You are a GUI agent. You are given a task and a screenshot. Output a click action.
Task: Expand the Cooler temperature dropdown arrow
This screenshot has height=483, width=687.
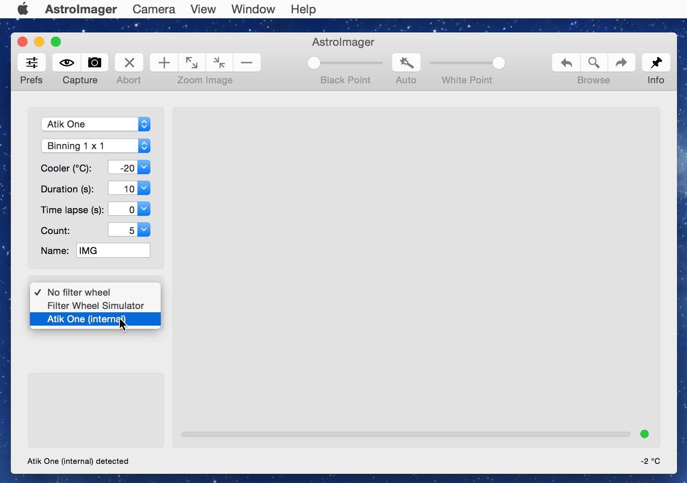click(144, 167)
